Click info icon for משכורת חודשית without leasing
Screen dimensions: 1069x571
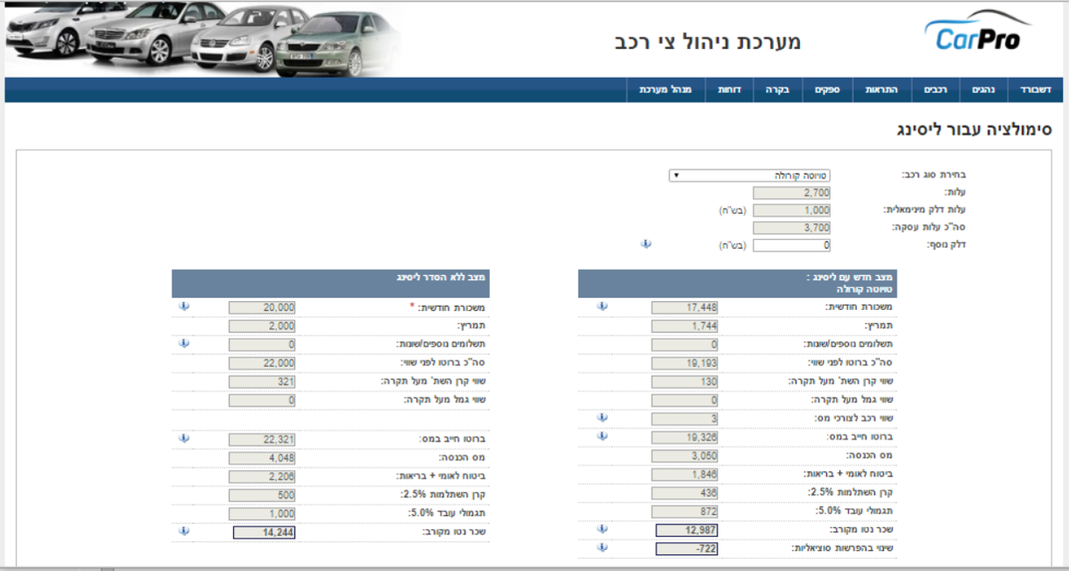pyautogui.click(x=184, y=307)
